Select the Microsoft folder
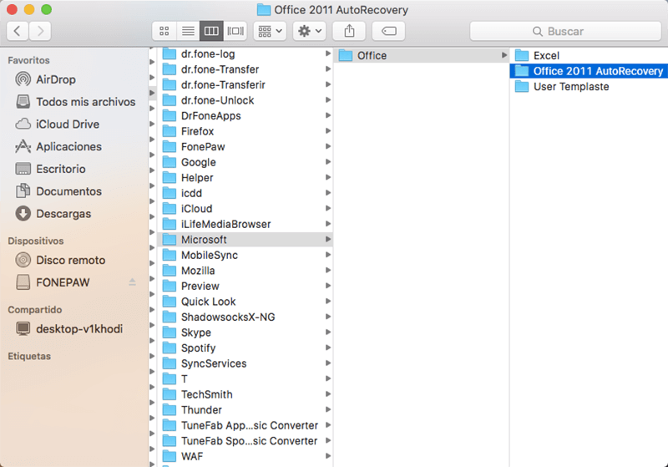The width and height of the screenshot is (668, 467). pyautogui.click(x=245, y=240)
